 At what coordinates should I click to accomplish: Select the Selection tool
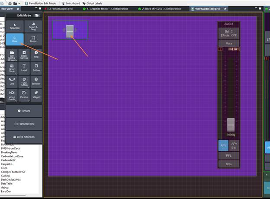point(15,26)
